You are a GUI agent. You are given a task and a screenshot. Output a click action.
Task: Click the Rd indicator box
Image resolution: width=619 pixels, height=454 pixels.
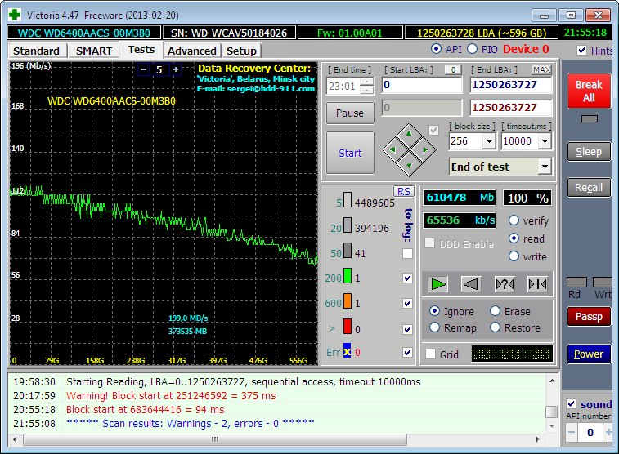pos(576,283)
